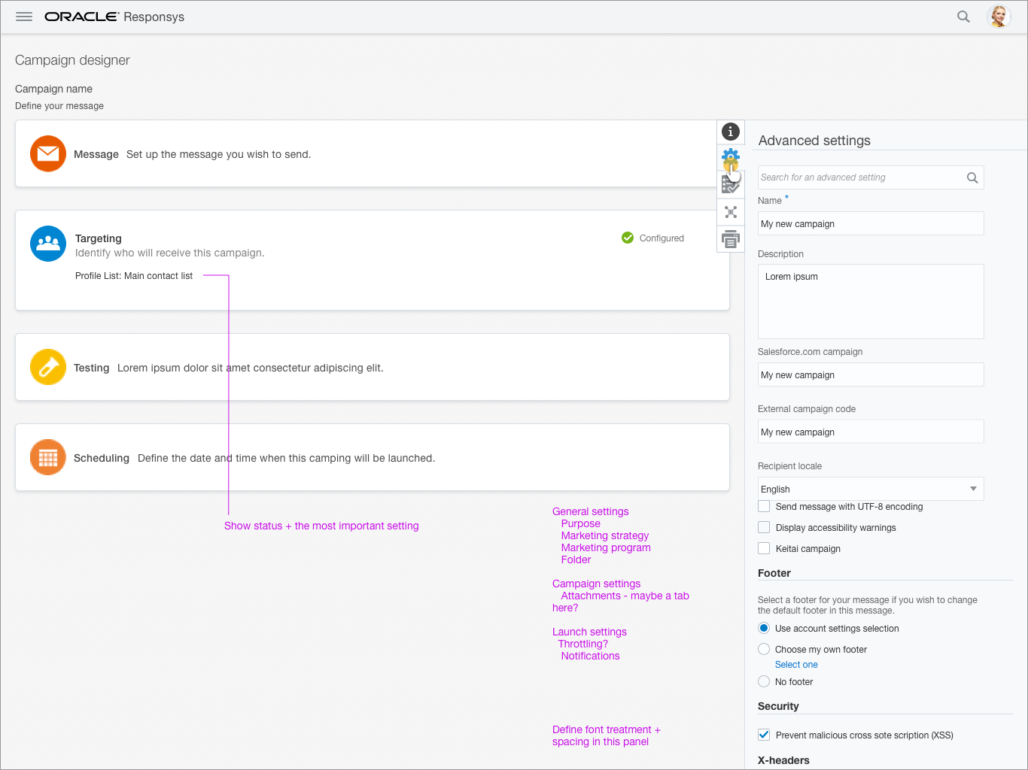Click the X-headers section heading
Image resolution: width=1028 pixels, height=770 pixels.
(x=783, y=760)
